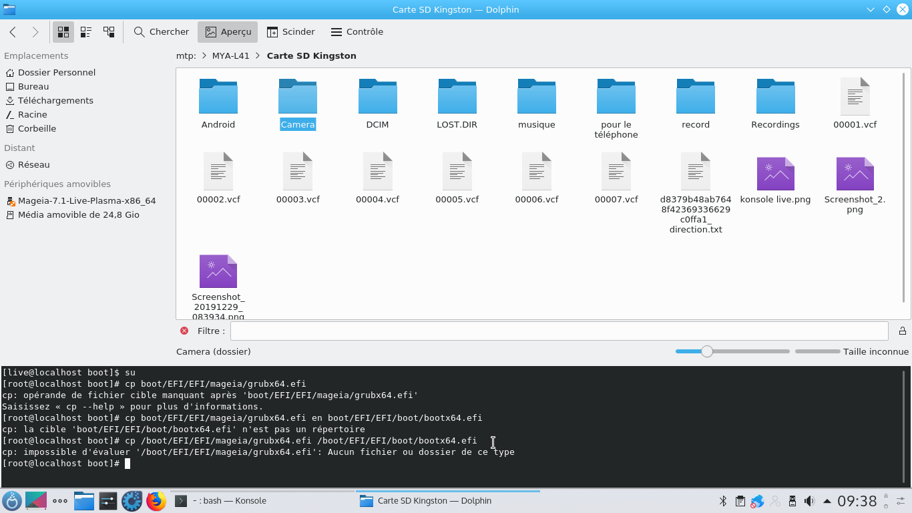912x513 pixels.
Task: Open the audio volume tray icon
Action: tap(809, 501)
